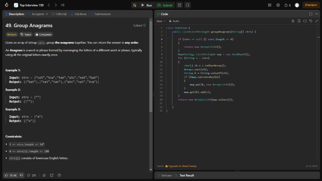Click code line with Arrays.sort(ch)
Screen dimensions: 322x181
click(x=196, y=69)
